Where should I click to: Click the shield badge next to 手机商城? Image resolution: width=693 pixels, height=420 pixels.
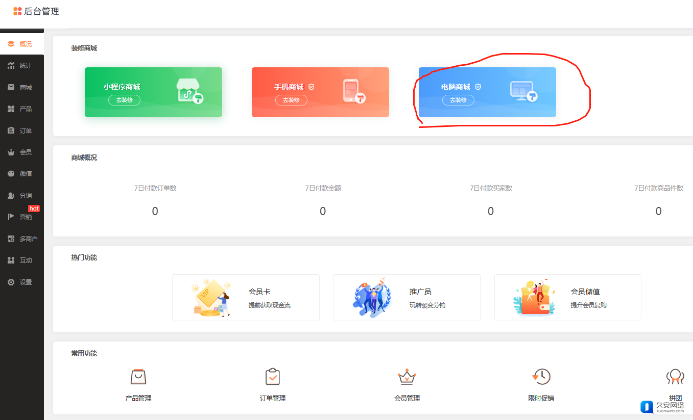tap(312, 87)
